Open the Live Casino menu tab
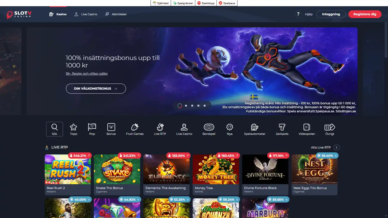 pyautogui.click(x=86, y=14)
